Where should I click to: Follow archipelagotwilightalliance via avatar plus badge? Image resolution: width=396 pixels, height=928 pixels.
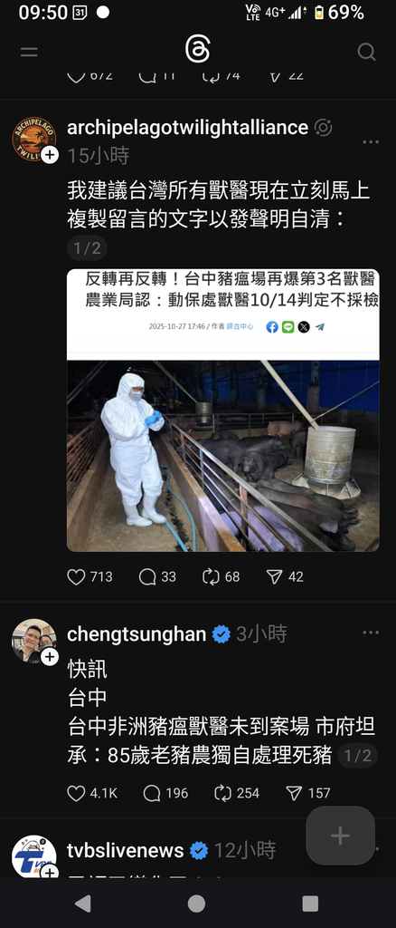click(x=50, y=156)
